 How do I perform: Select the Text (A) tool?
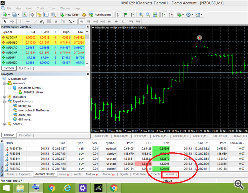coord(56,21)
